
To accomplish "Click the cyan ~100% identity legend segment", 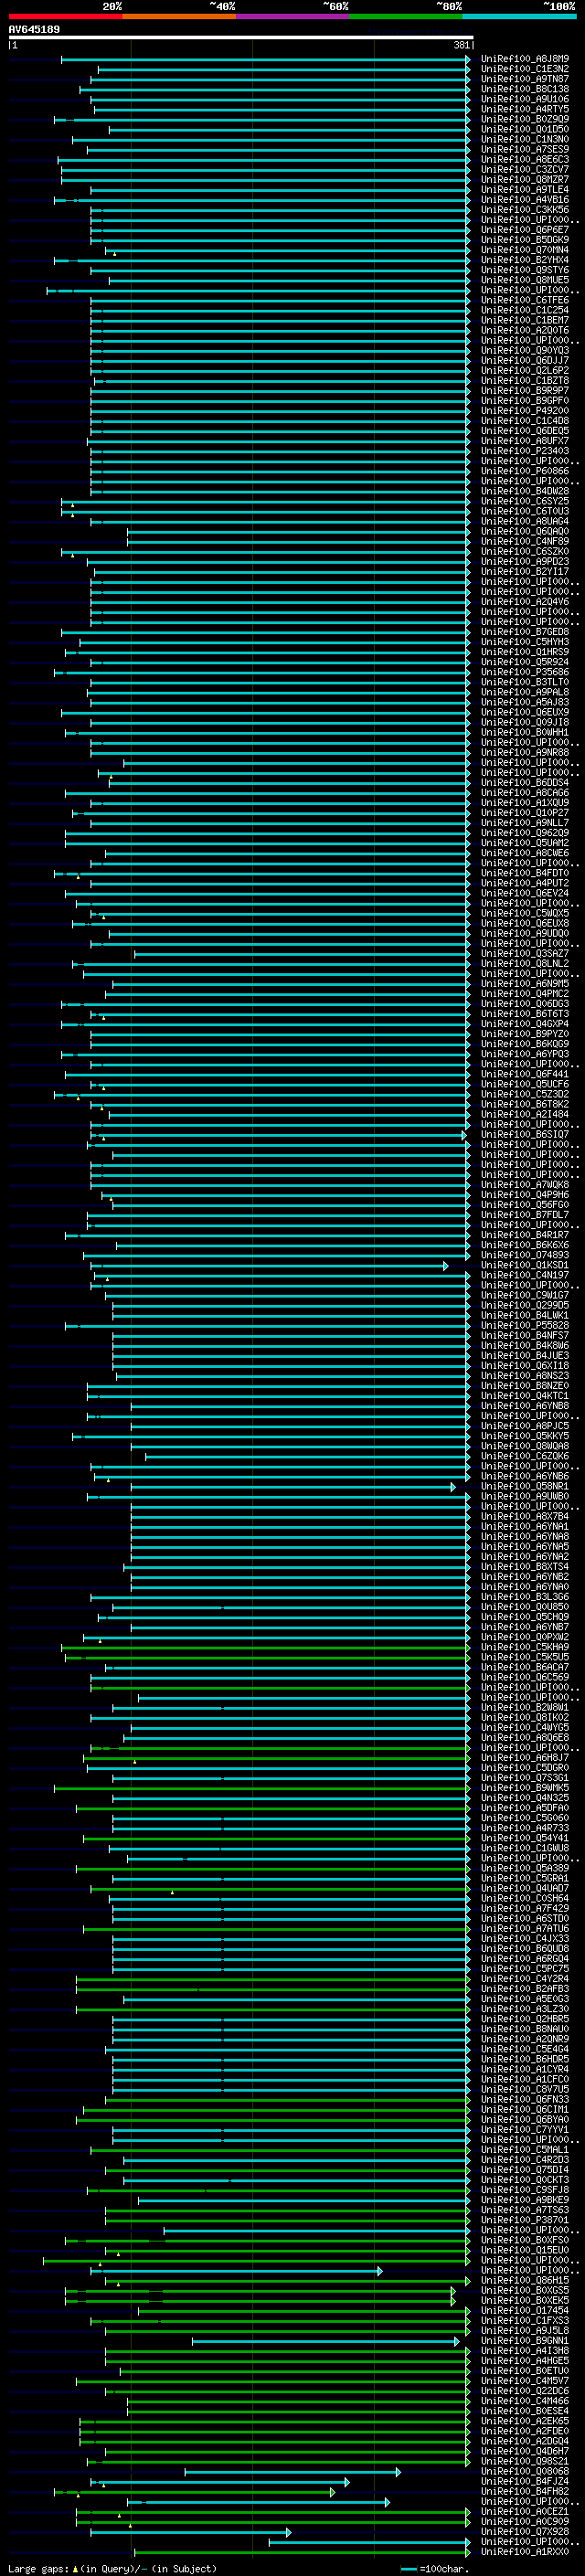I will 519,16.
